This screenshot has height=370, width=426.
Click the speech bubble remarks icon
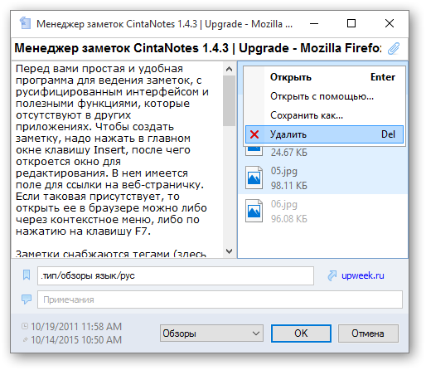pos(27,299)
